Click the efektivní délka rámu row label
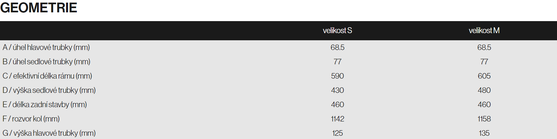The image size is (557, 139). [47, 76]
